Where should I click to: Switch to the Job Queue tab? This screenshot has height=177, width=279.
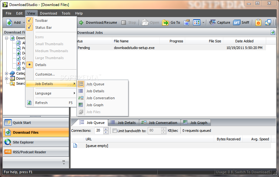click(x=92, y=123)
